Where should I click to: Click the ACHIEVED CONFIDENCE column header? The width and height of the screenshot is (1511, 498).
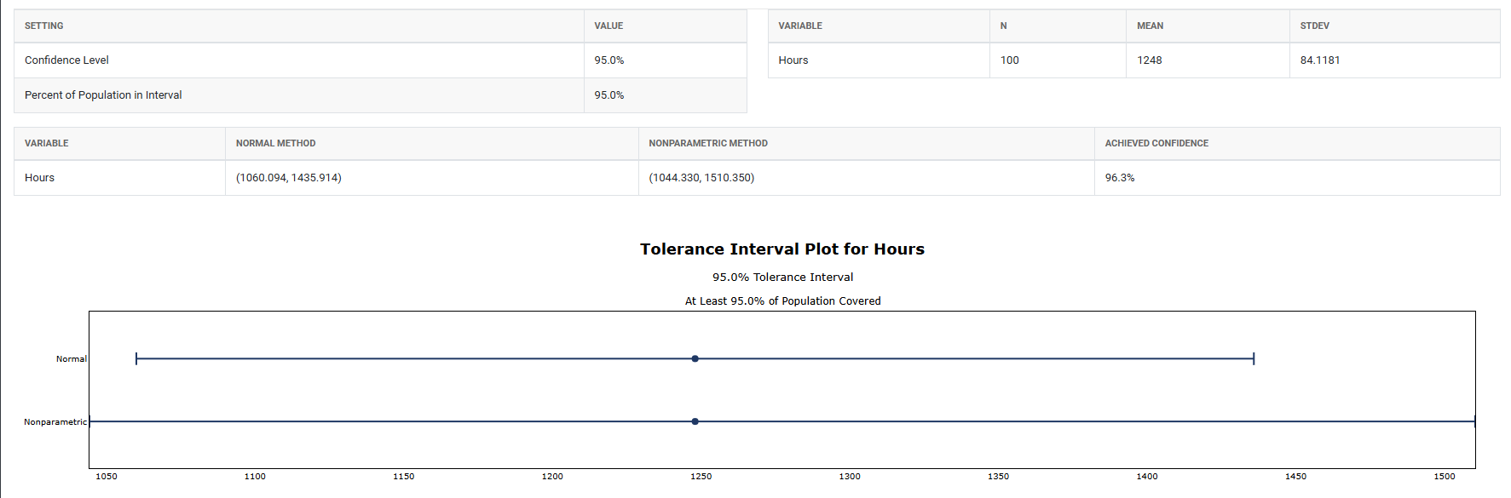[1156, 143]
